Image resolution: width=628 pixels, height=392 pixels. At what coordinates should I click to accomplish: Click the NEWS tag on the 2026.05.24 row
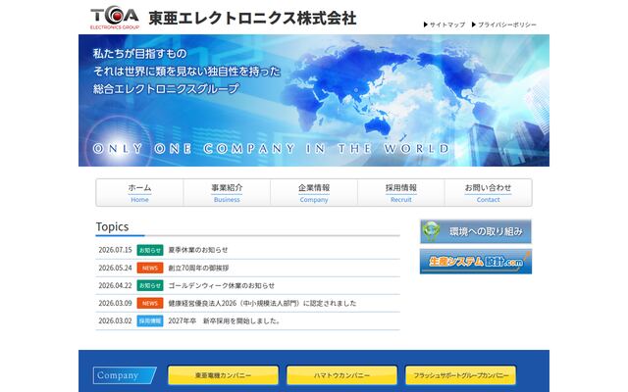tap(150, 268)
